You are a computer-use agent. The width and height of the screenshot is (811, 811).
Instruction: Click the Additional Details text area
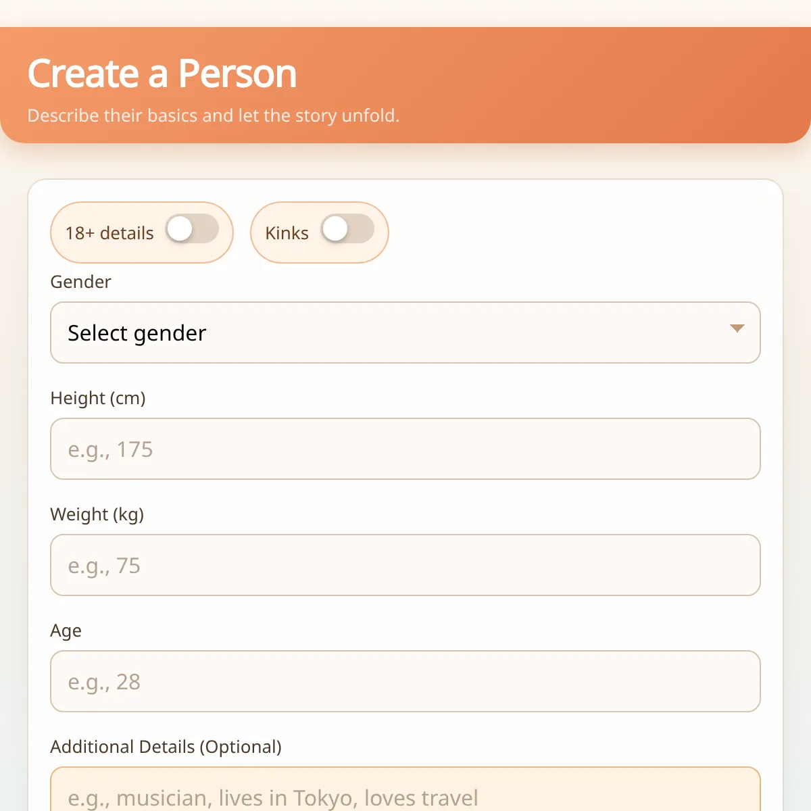coord(405,792)
